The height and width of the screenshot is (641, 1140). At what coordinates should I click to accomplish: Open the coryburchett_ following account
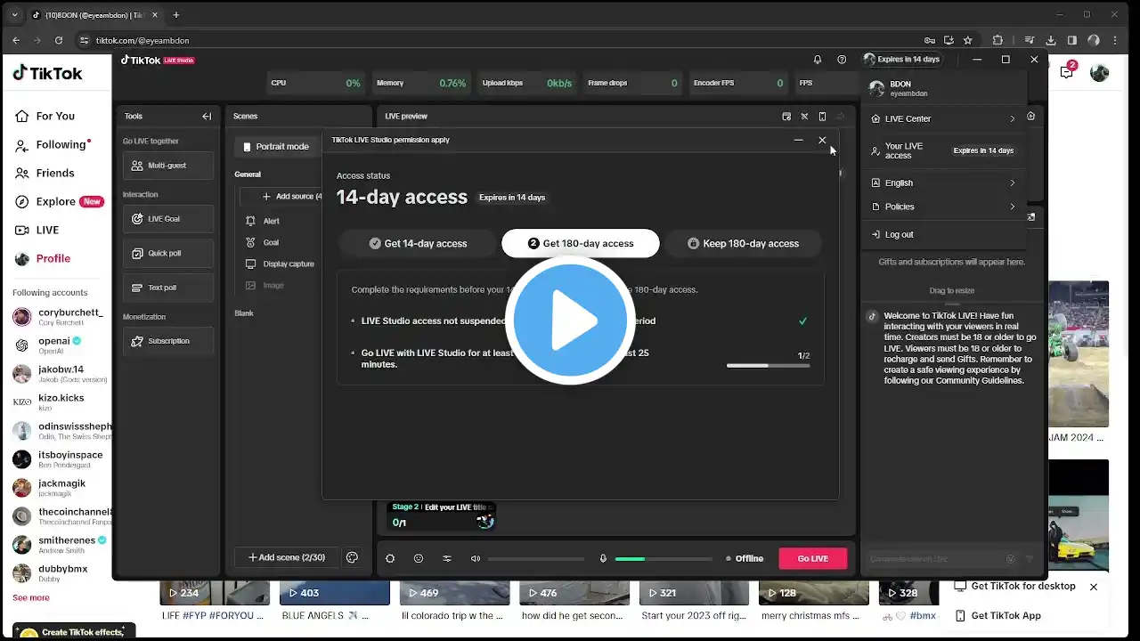coord(59,316)
